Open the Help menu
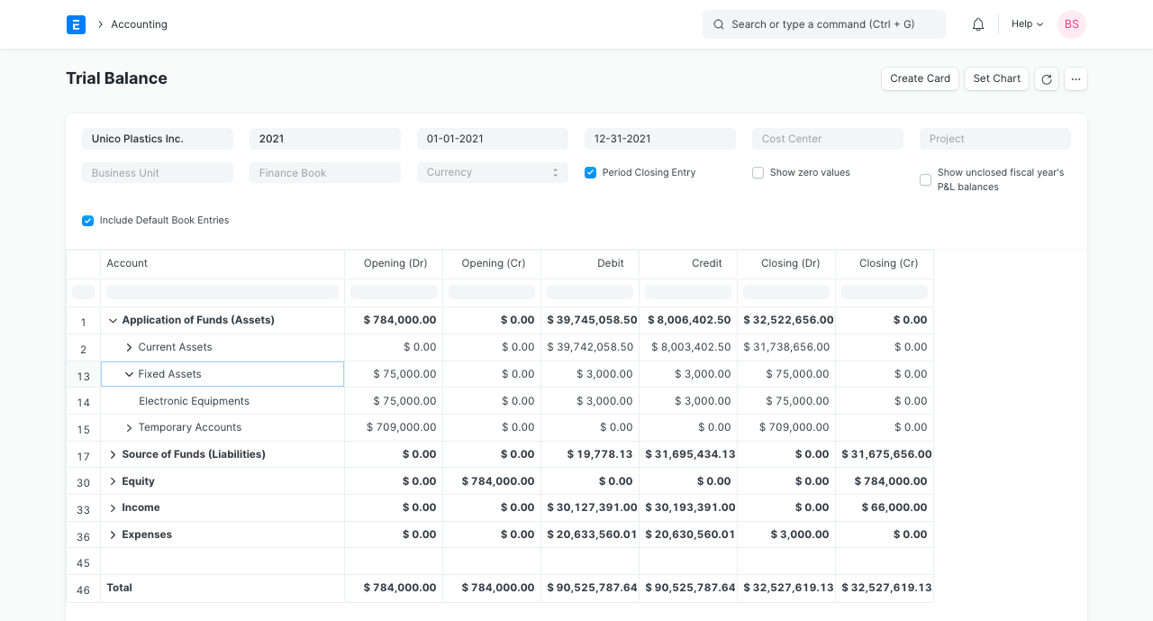The image size is (1153, 621). coord(1026,24)
